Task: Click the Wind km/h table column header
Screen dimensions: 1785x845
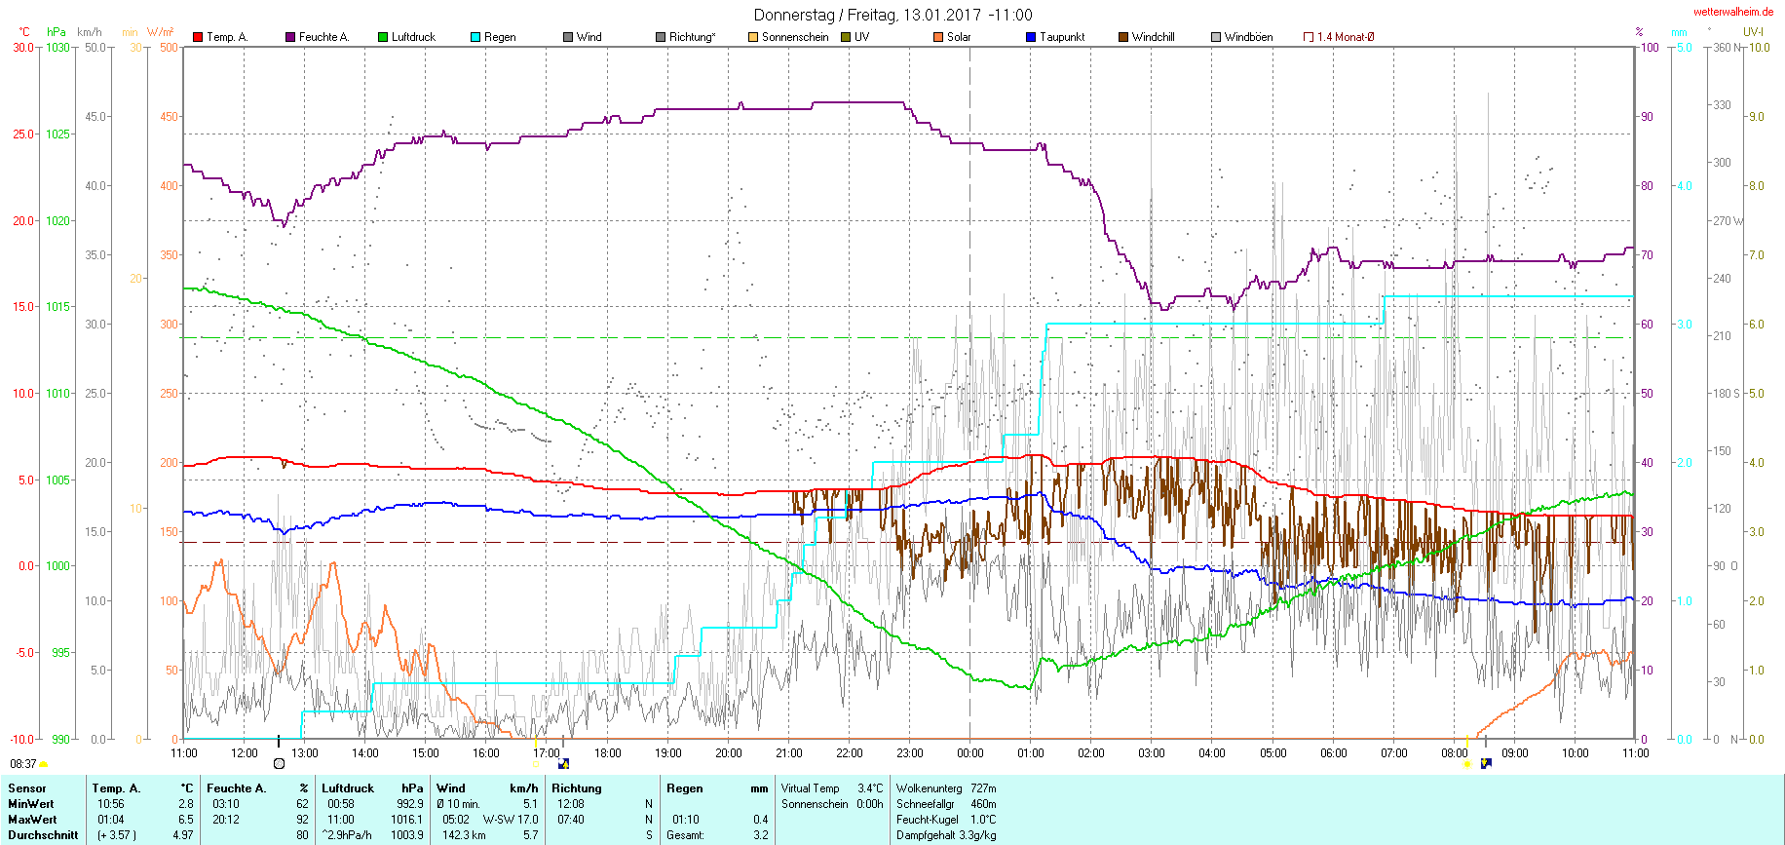Action: click(x=487, y=788)
